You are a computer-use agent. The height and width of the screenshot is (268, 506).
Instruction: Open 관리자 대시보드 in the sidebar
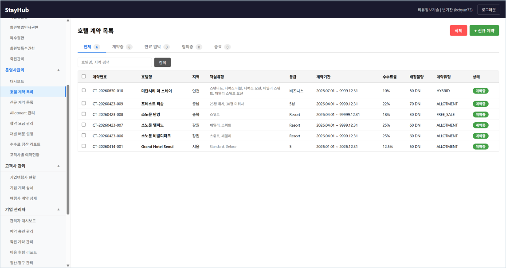pos(23,221)
